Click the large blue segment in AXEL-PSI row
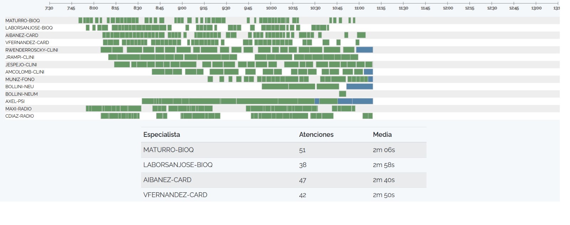 point(355,101)
